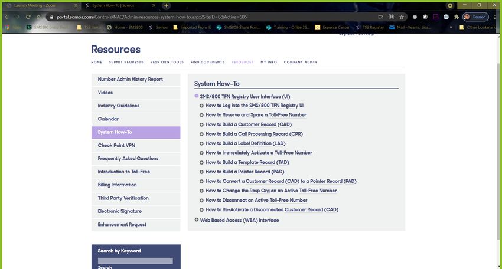Open the RESOURCES menu item
The height and width of the screenshot is (269, 502).
tap(243, 62)
